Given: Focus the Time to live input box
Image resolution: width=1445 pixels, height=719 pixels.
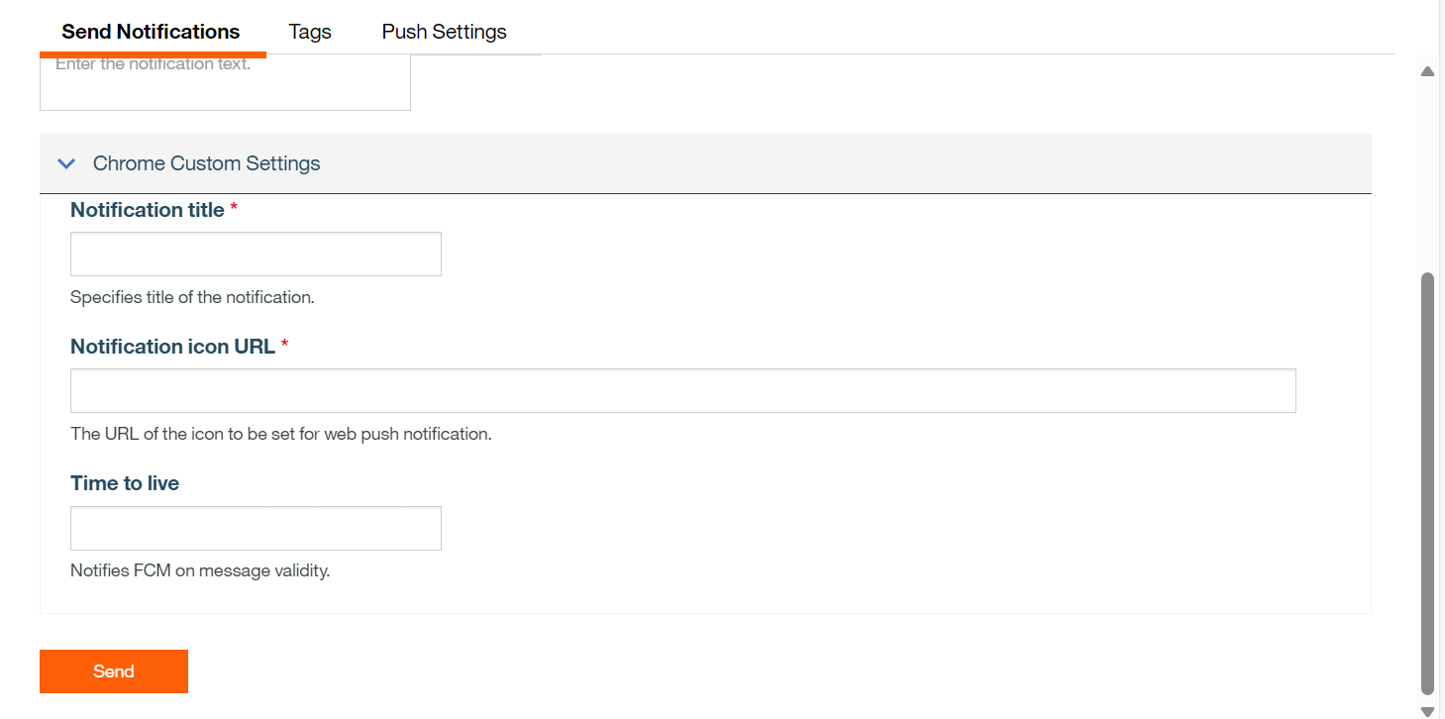Looking at the screenshot, I should tap(256, 529).
